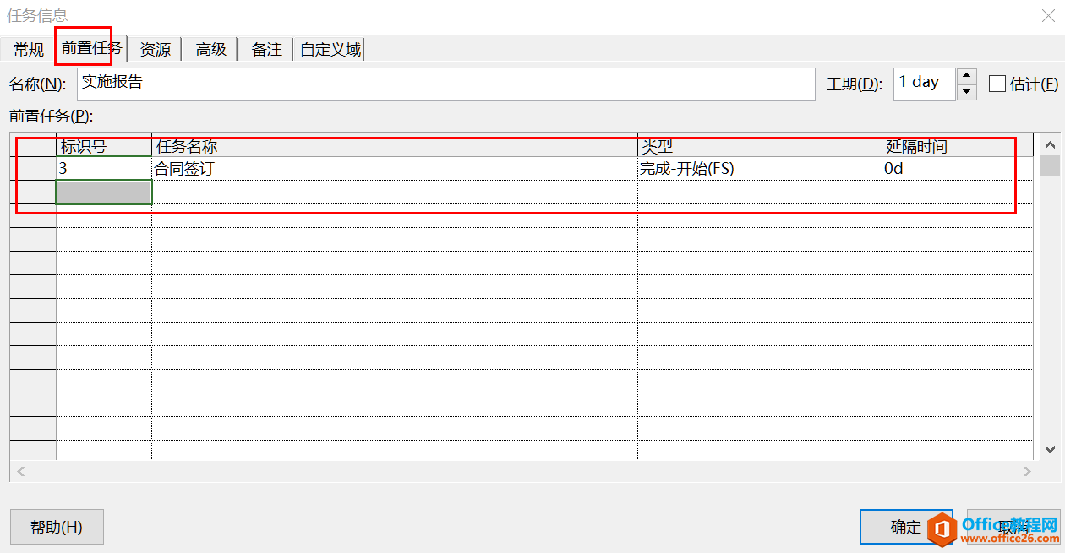Click the 工期 duration input box
The width and height of the screenshot is (1065, 553).
tap(924, 84)
